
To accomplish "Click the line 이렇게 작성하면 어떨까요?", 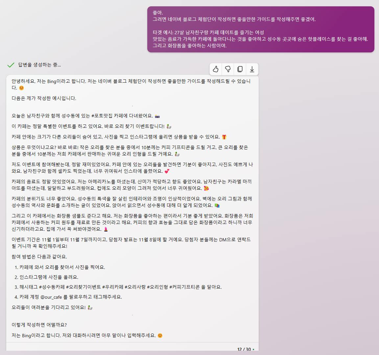I will pos(39,325).
